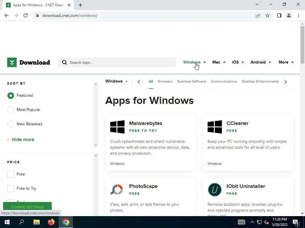The width and height of the screenshot is (305, 228).
Task: Open the Malwarebytes app title link
Action: click(146, 123)
